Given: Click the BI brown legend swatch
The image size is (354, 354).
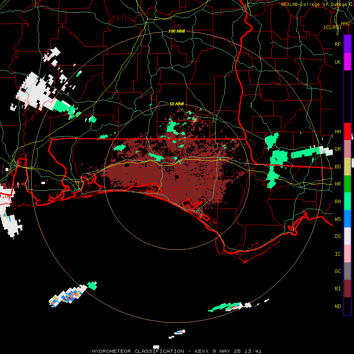Looking at the screenshot, I should click(x=347, y=289).
